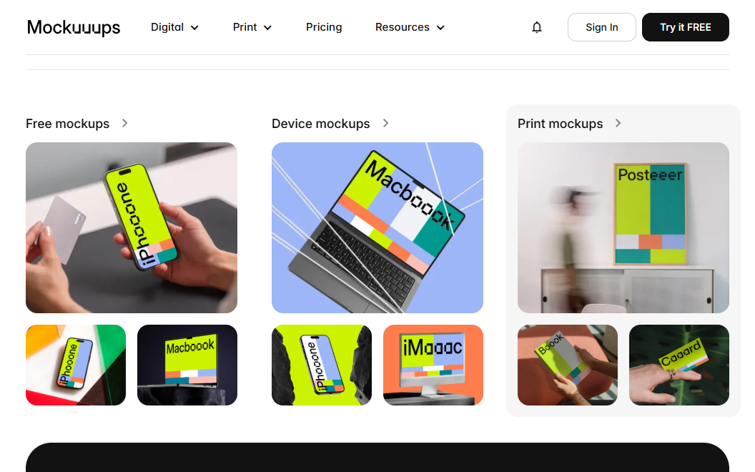The height and width of the screenshot is (472, 755).
Task: Click the notification bell icon
Action: coord(537,27)
